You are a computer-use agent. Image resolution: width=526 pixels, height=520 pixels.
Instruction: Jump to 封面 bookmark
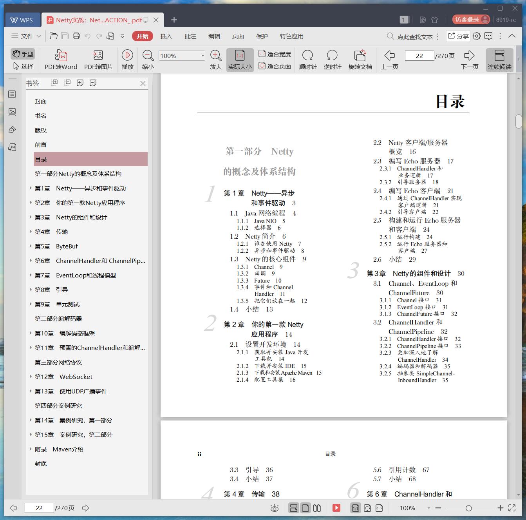click(41, 101)
